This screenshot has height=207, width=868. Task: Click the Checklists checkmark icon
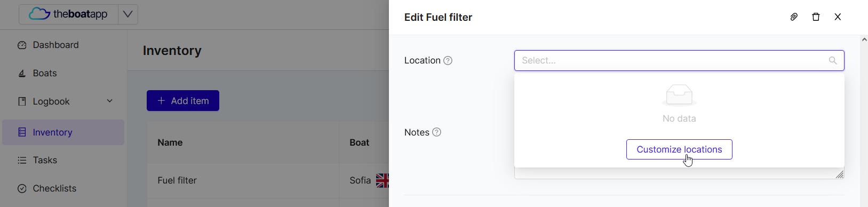22,189
